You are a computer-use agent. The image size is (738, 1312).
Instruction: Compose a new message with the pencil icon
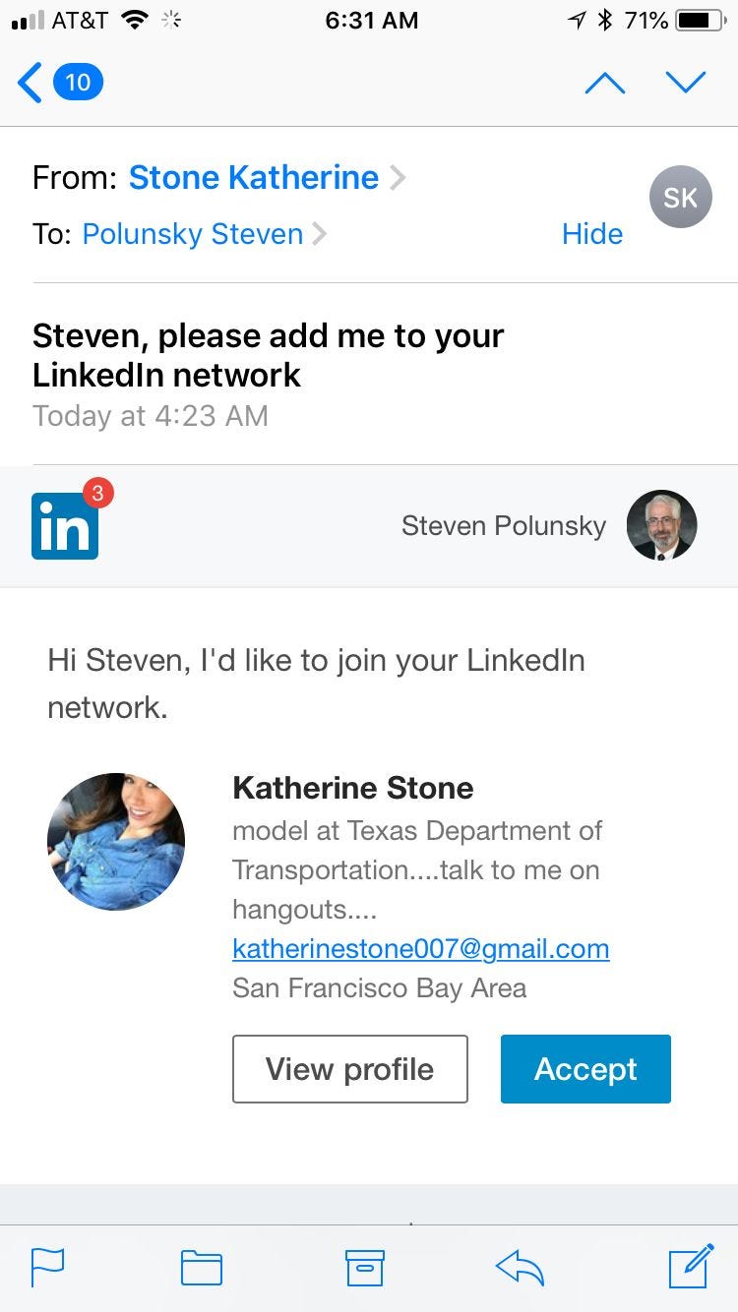coord(691,1266)
